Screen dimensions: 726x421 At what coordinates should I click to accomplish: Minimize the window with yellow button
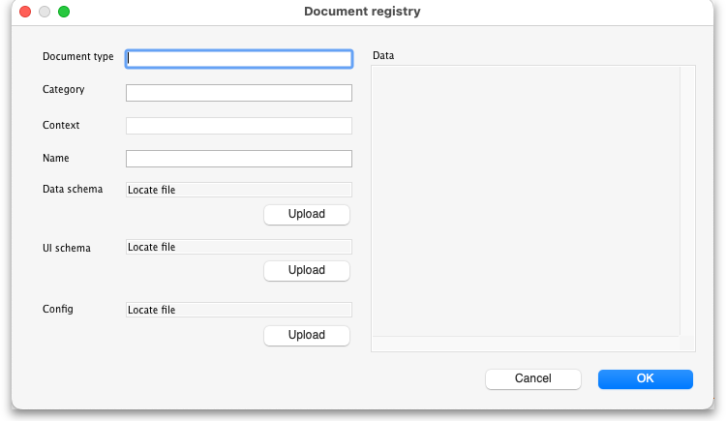pyautogui.click(x=45, y=12)
